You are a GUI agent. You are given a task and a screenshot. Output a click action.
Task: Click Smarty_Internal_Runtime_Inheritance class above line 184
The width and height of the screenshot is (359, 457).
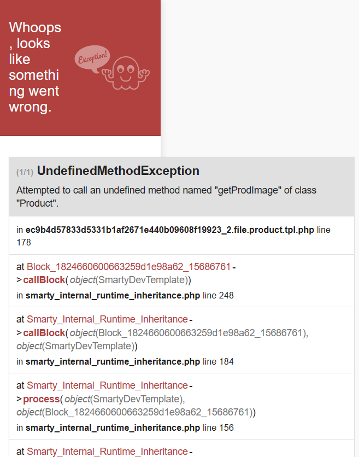(x=107, y=319)
